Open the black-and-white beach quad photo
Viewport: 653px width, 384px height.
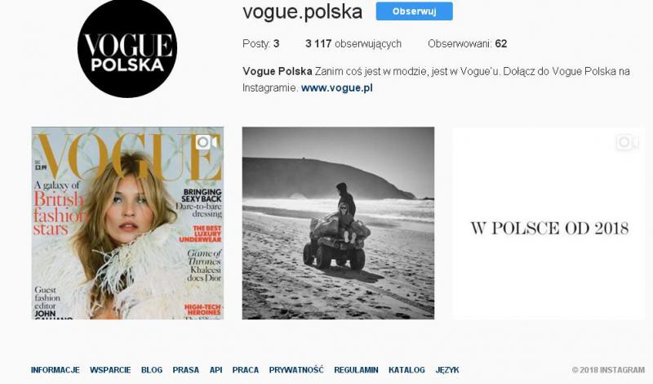[338, 223]
